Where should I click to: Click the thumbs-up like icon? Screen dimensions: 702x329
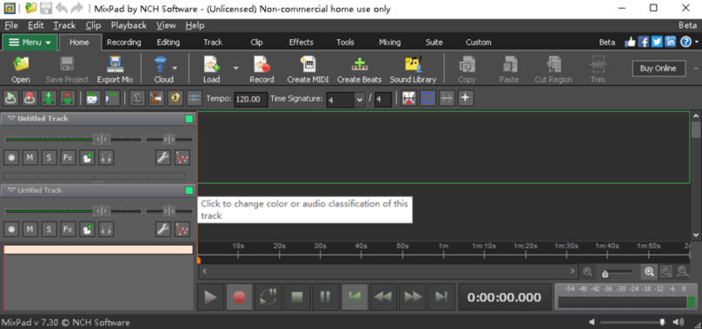[x=630, y=42]
